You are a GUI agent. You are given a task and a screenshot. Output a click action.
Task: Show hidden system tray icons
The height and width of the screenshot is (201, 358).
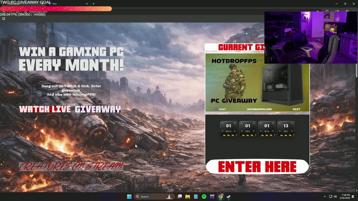pos(324,197)
